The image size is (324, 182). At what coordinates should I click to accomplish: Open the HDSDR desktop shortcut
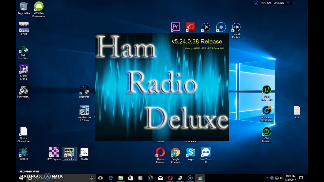(x=24, y=29)
